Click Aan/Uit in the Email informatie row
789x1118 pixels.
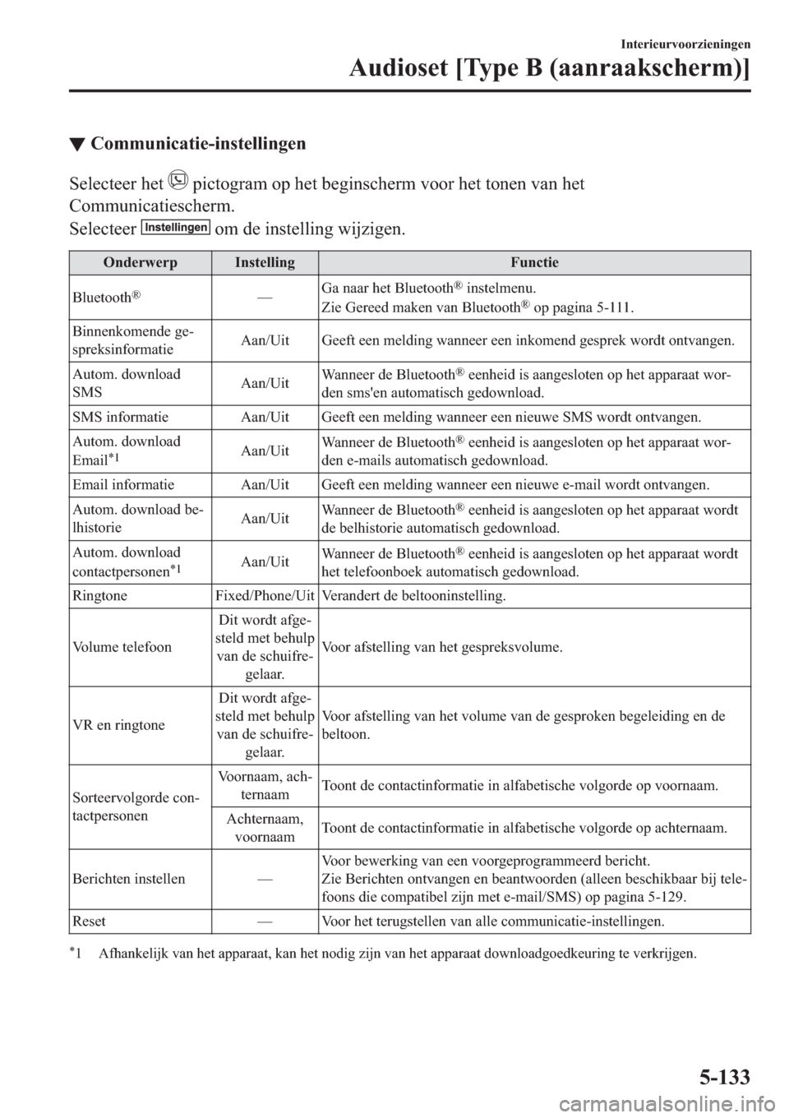coord(265,484)
